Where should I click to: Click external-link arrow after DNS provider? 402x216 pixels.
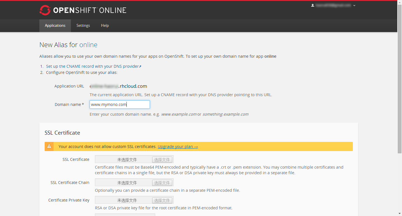140,66
